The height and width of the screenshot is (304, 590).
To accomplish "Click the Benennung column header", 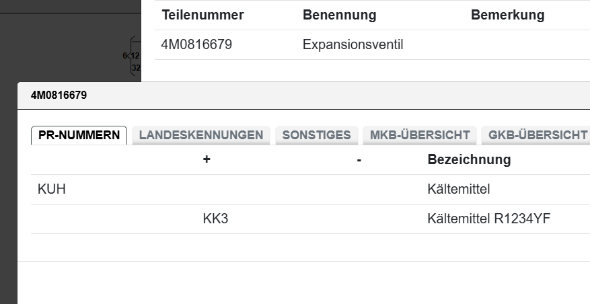I will pyautogui.click(x=339, y=15).
